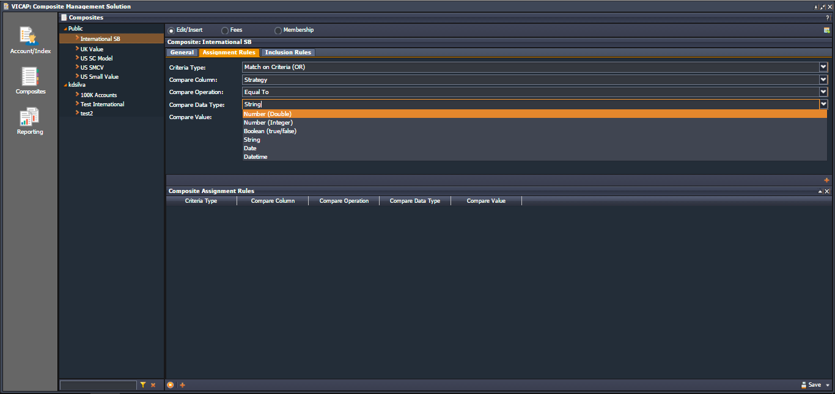Open the Compare Column dropdown arrow
Screen dimensions: 835x394
click(x=823, y=79)
